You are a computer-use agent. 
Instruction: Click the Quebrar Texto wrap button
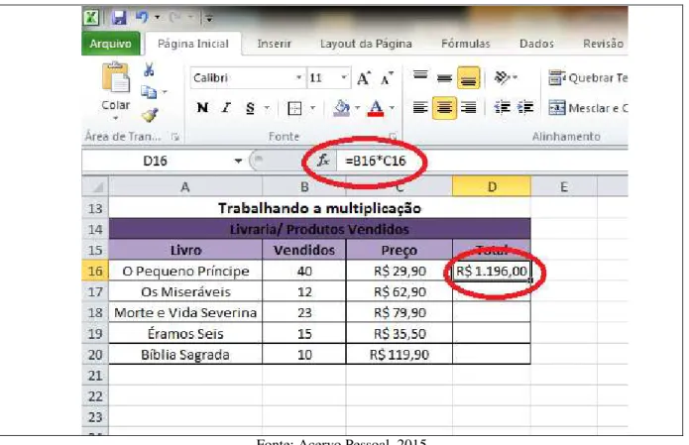point(588,78)
